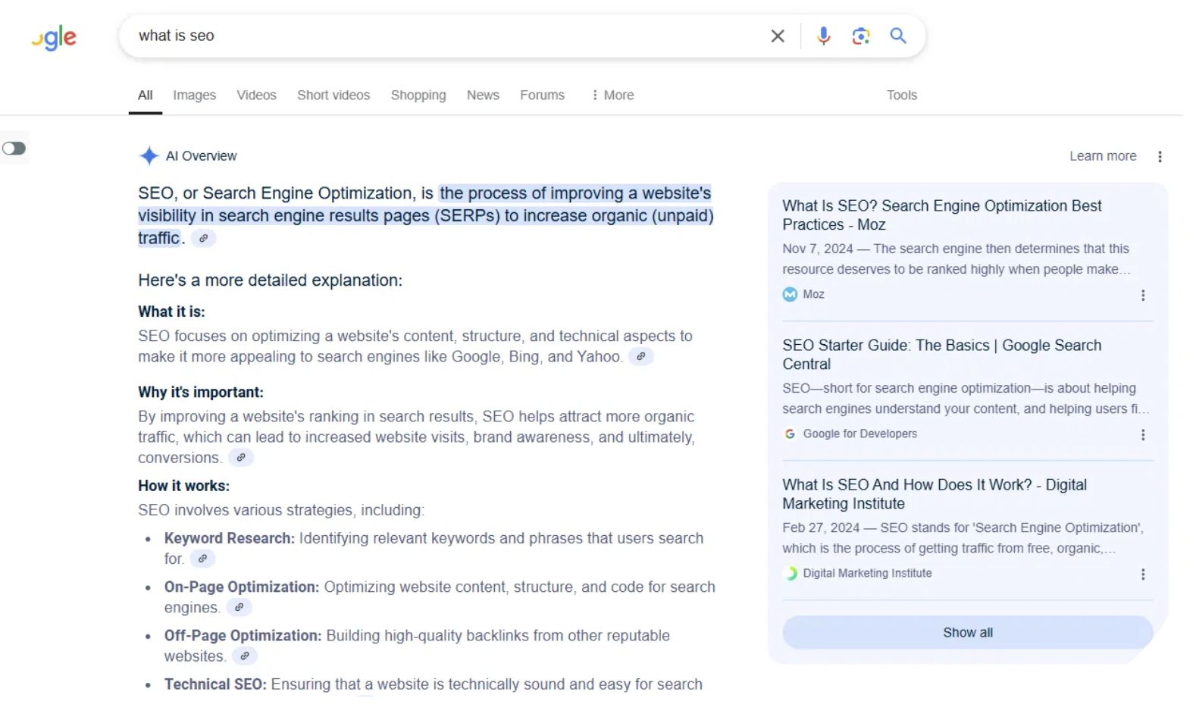This screenshot has width=1196, height=720.
Task: Click the 'Keyword Research:' bullet label
Action: pos(230,538)
